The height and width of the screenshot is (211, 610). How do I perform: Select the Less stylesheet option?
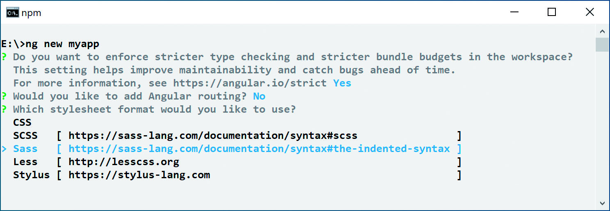25,162
